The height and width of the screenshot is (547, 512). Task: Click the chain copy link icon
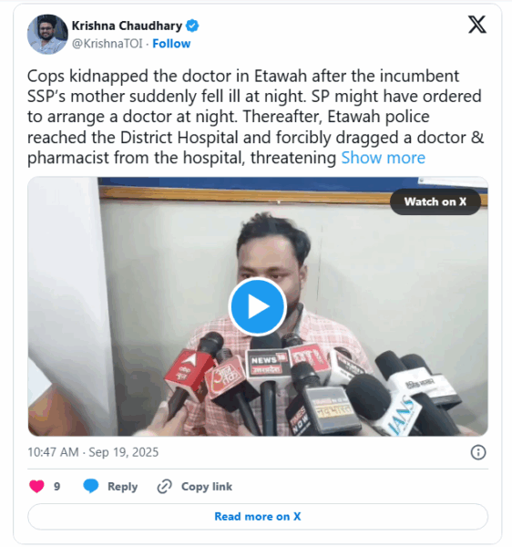click(x=165, y=486)
